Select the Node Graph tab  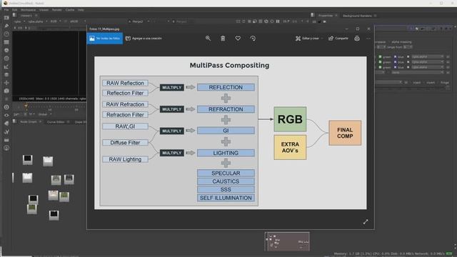pos(29,122)
